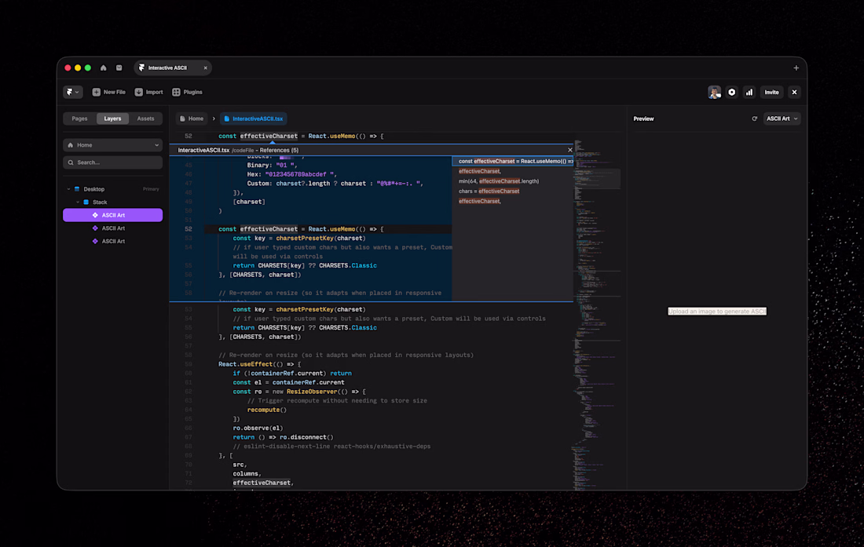Click 'Upload an image to generate ASCII' placeholder
The height and width of the screenshot is (547, 864).
tap(717, 312)
